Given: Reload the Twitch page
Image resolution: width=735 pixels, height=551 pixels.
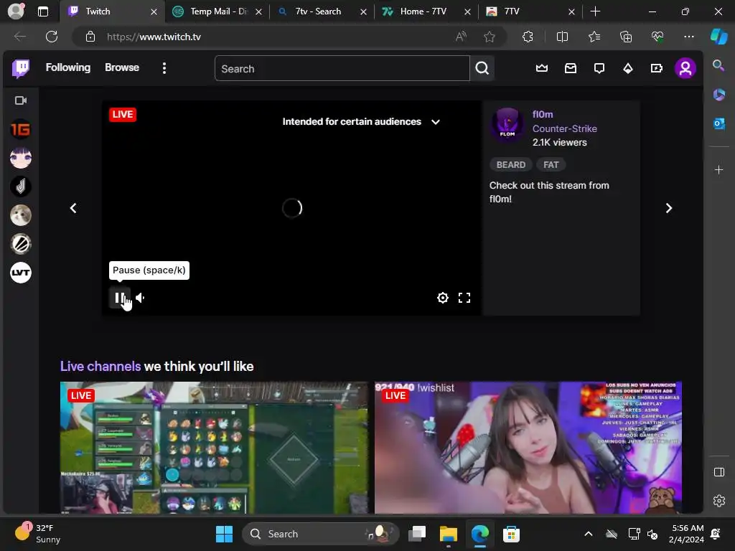Looking at the screenshot, I should click(52, 37).
